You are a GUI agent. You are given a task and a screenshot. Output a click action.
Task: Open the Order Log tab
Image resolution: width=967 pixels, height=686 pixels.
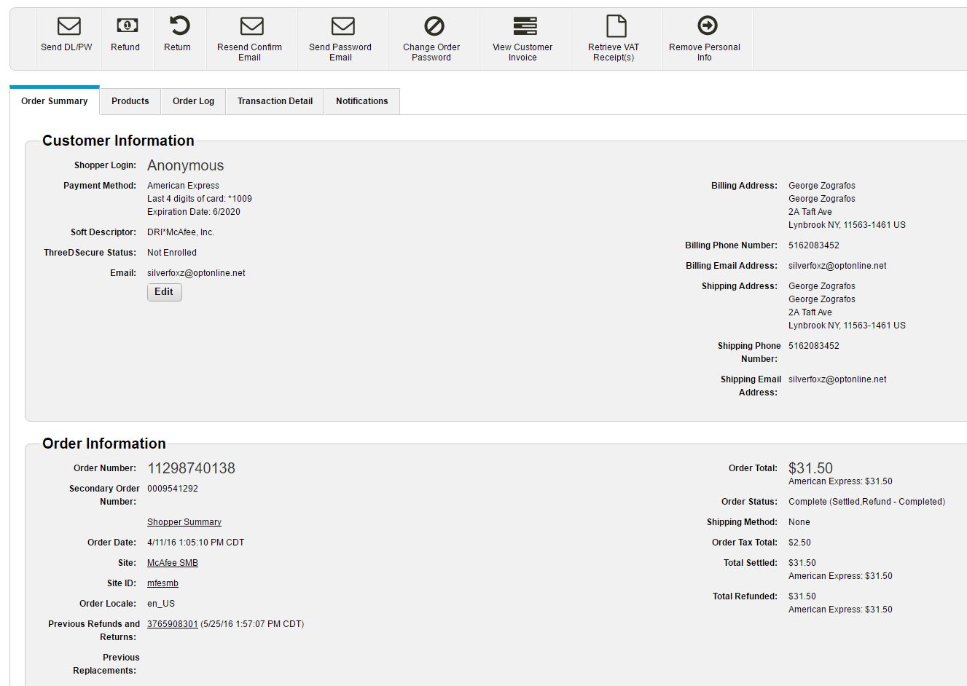point(194,101)
